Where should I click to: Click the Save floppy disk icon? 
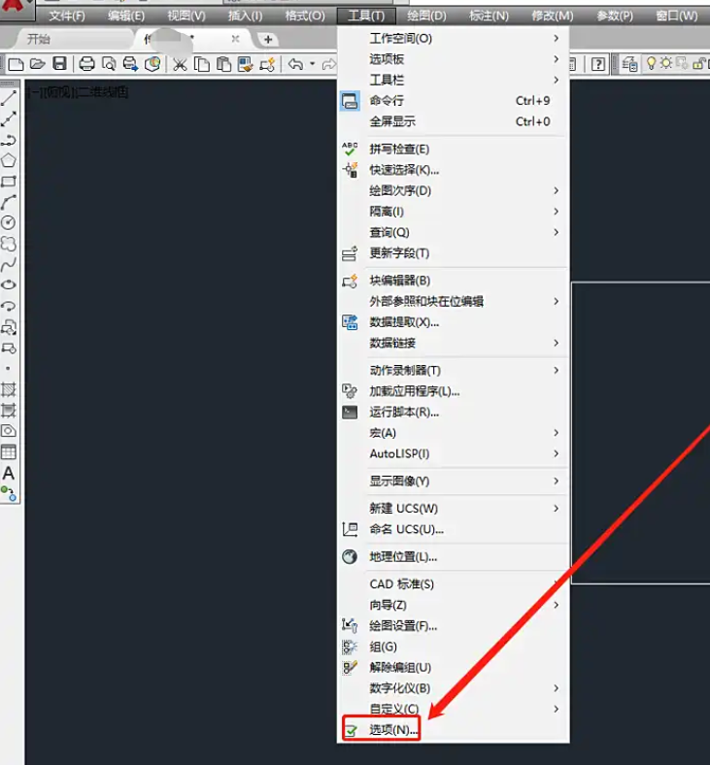[x=60, y=64]
